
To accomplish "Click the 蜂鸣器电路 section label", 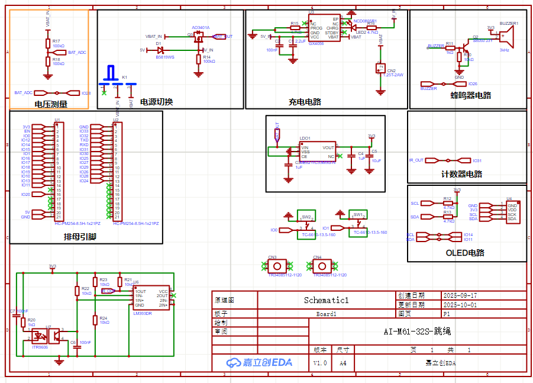I will point(471,95).
